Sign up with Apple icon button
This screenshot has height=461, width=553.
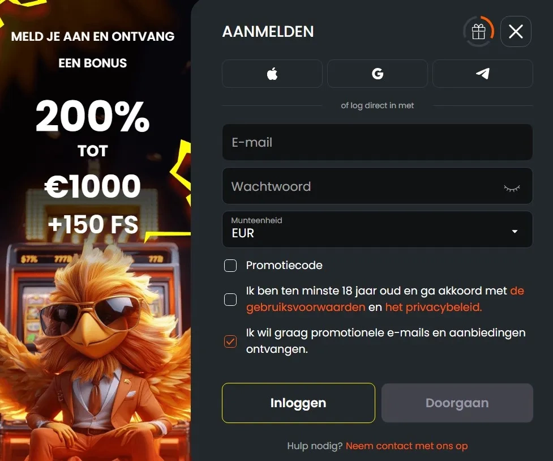pos(272,74)
